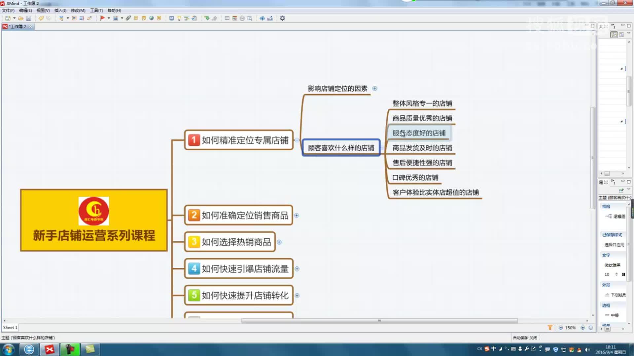Open the 工具(T) menu
Image resolution: width=634 pixels, height=356 pixels.
pyautogui.click(x=96, y=11)
